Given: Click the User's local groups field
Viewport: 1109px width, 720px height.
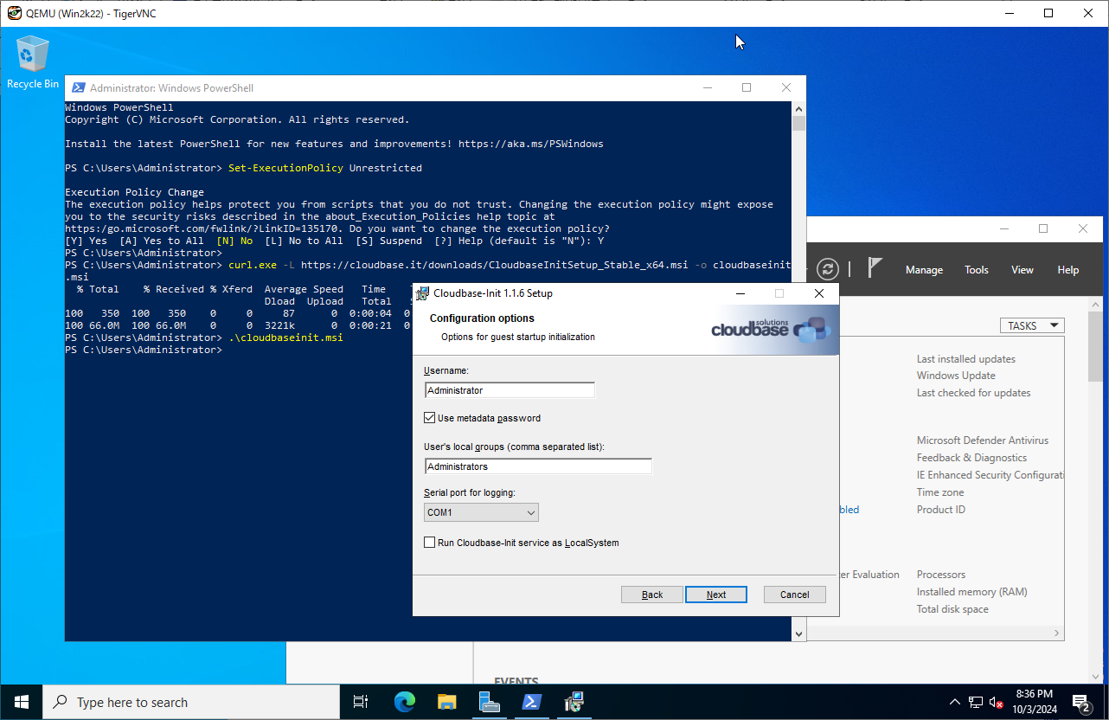Looking at the screenshot, I should 538,466.
